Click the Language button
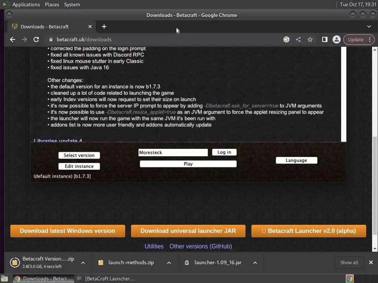This screenshot has height=283, width=378. 296,160
